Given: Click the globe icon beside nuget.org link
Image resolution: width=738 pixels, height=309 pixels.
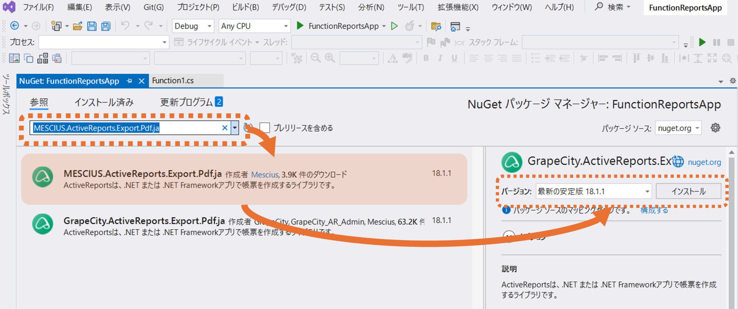Looking at the screenshot, I should (678, 162).
